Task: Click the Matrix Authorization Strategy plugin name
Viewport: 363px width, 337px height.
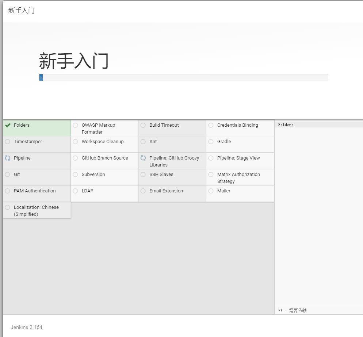Action: click(x=239, y=178)
